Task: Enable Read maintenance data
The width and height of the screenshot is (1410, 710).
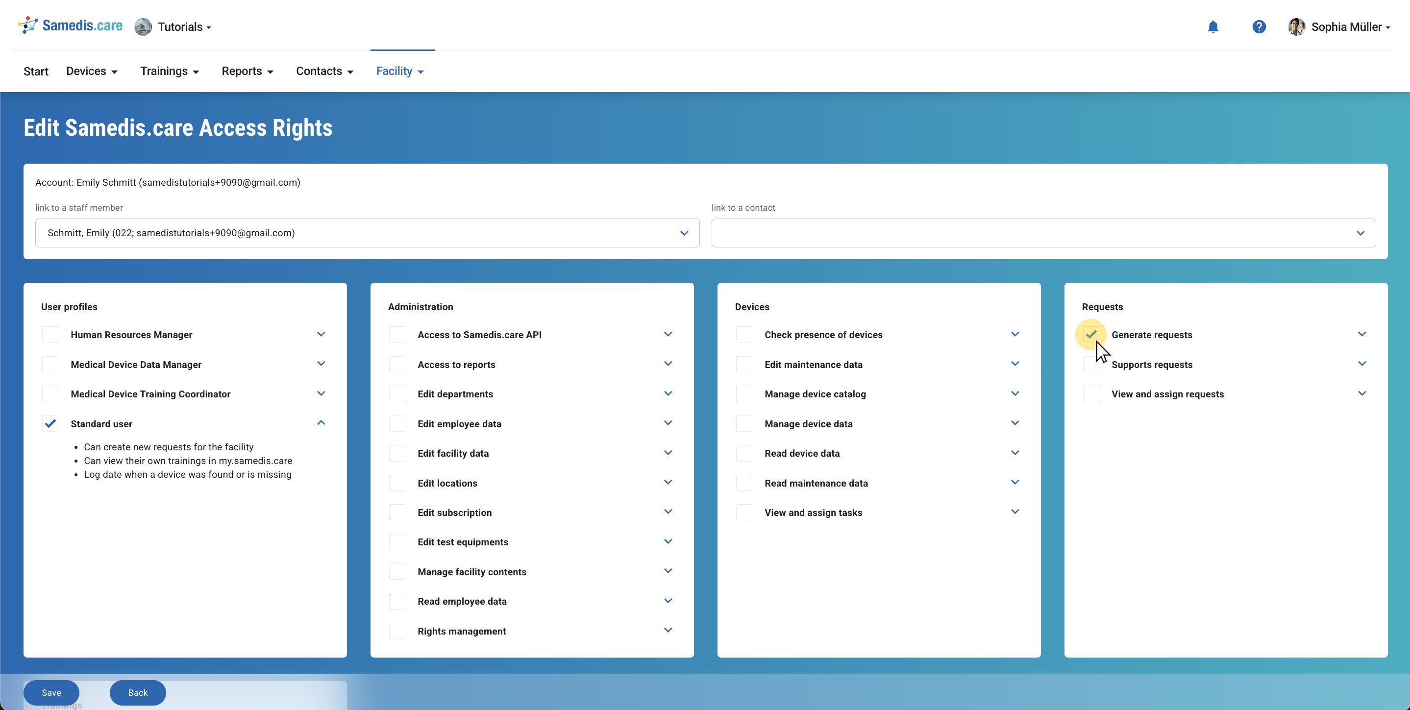Action: coord(744,483)
